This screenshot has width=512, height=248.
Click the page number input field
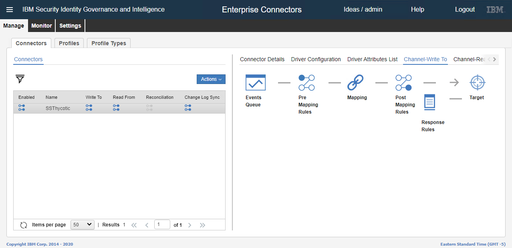(x=162, y=225)
